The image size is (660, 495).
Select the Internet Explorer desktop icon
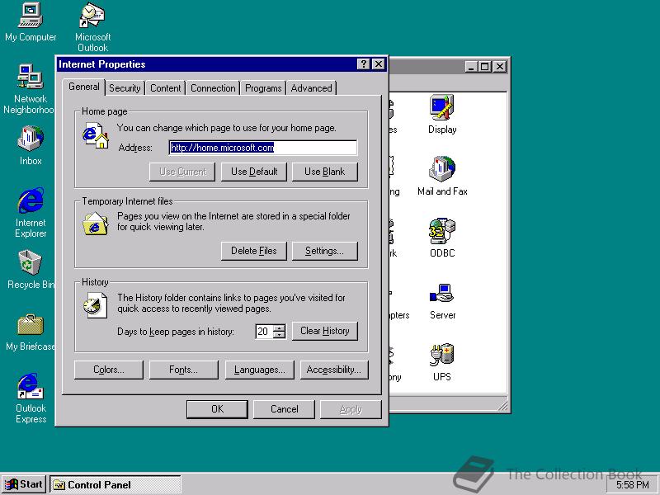31,213
